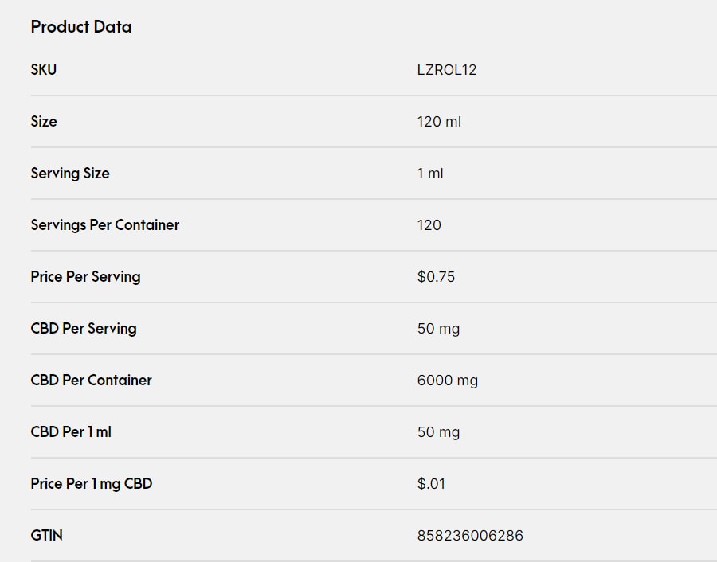
Task: Select the 1 ml serving value
Action: (430, 174)
